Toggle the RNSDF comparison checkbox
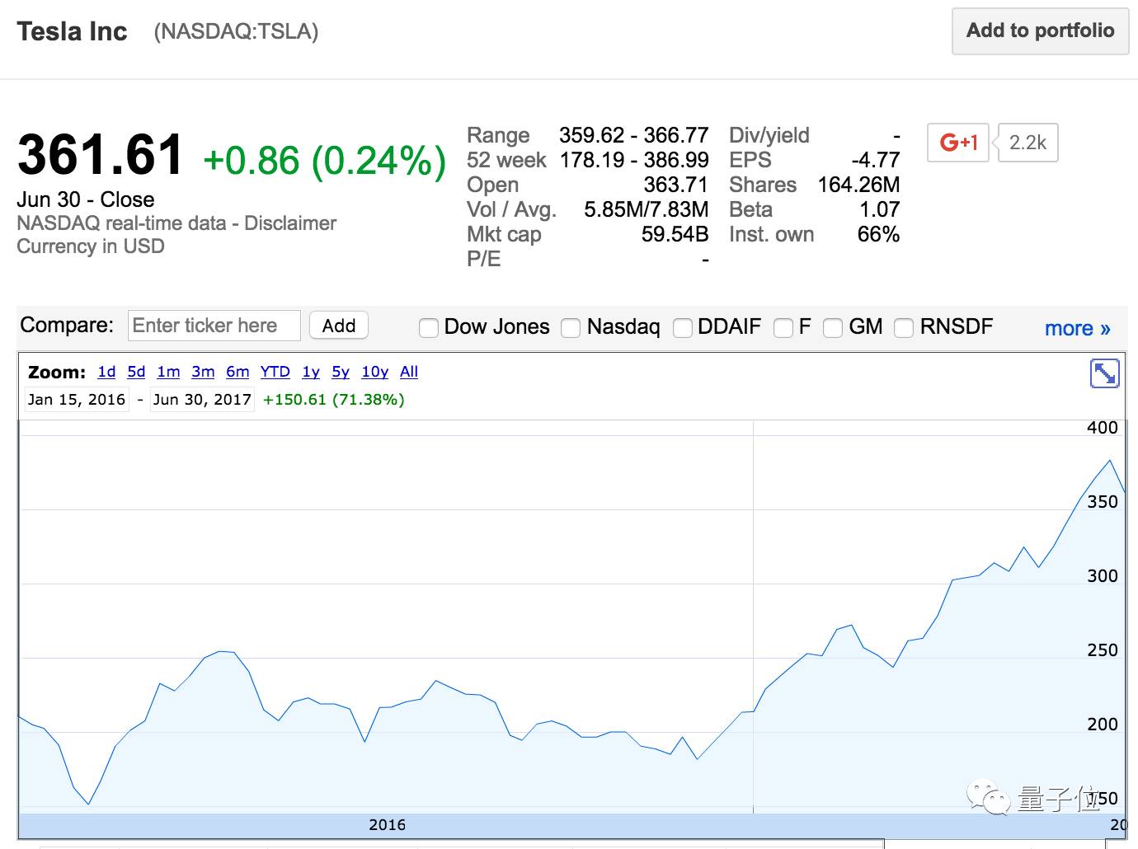The height and width of the screenshot is (849, 1138). (x=904, y=328)
